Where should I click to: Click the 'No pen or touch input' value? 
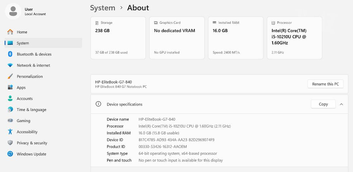click(x=181, y=160)
